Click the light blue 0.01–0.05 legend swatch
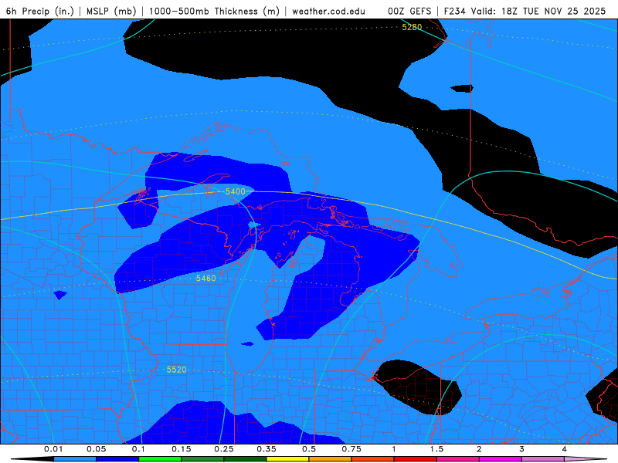The image size is (618, 463). (x=75, y=459)
